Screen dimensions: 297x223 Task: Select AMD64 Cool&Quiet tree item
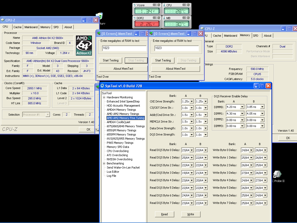(x=119, y=122)
